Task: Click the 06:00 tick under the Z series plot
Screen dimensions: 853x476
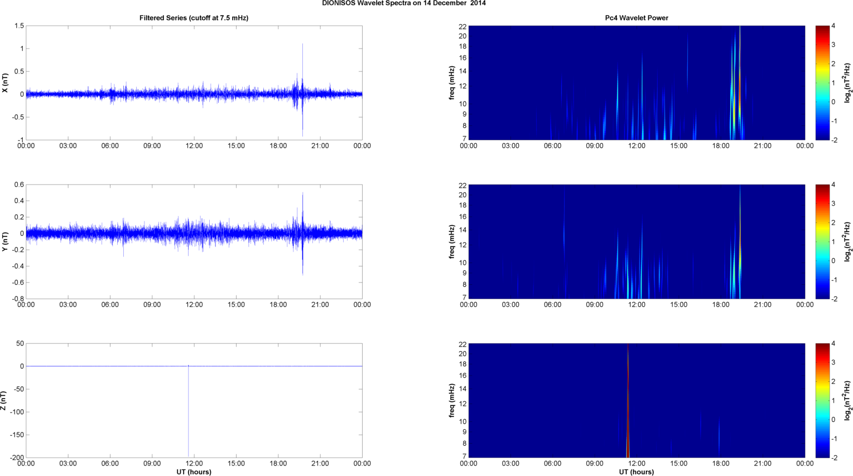Action: click(110, 464)
